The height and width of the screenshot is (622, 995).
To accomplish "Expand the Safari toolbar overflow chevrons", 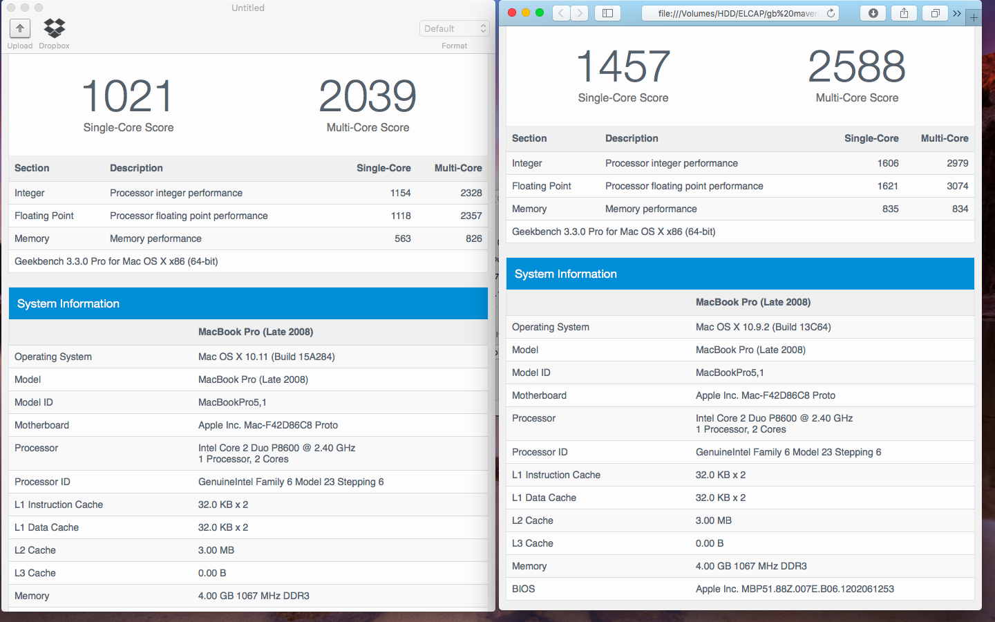I will 957,13.
